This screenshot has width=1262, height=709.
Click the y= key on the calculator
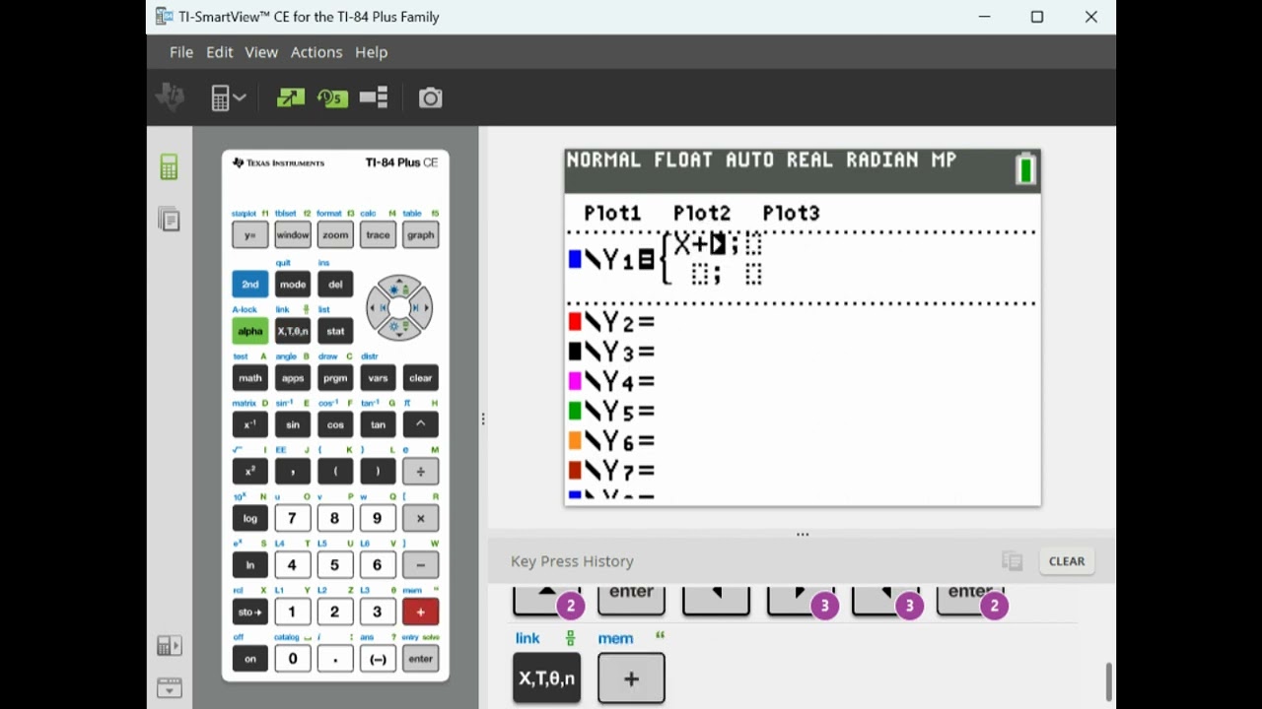[x=250, y=235]
